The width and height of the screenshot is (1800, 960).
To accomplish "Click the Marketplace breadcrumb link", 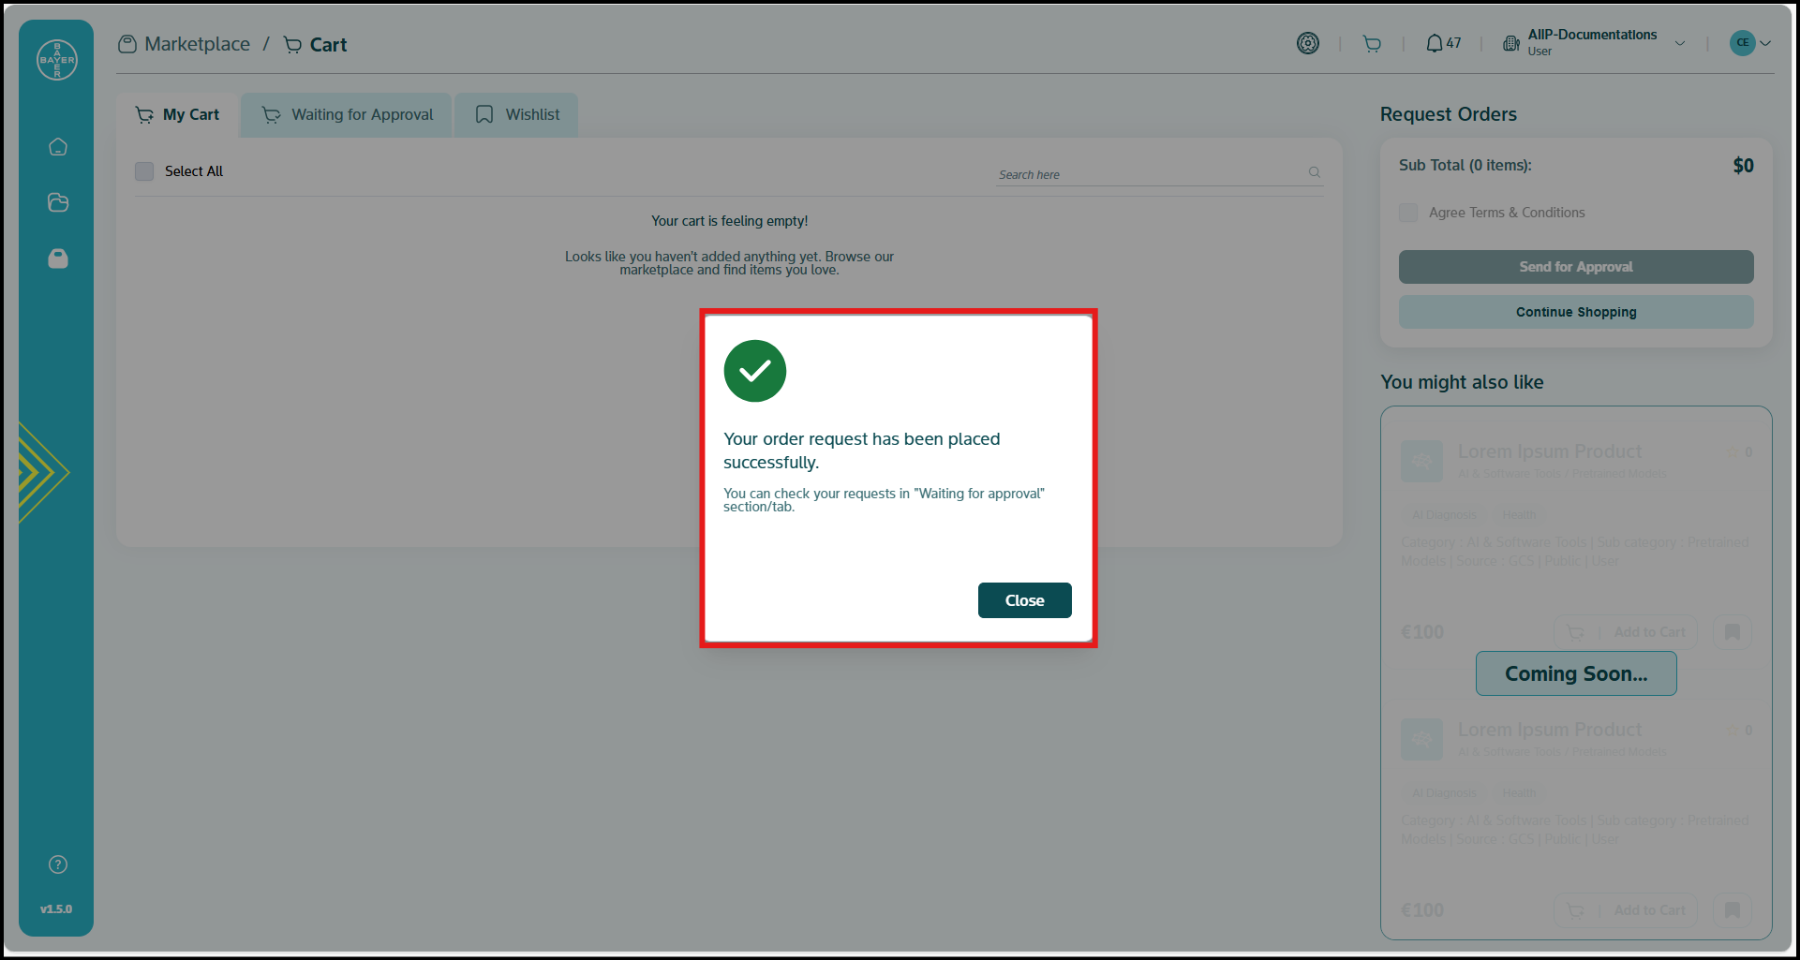I will pos(197,44).
